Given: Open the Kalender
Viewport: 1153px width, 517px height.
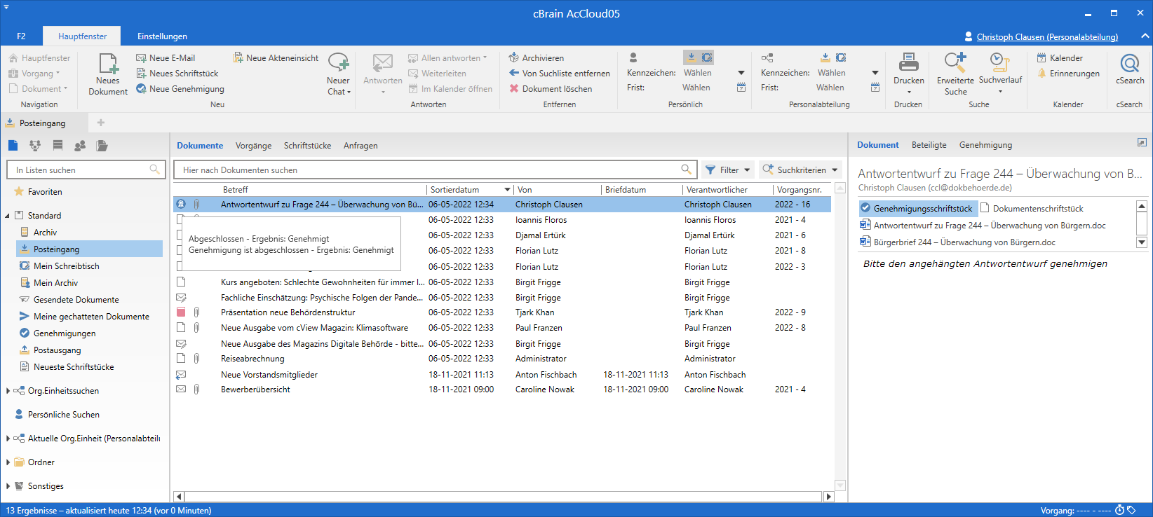Looking at the screenshot, I should pyautogui.click(x=1060, y=58).
